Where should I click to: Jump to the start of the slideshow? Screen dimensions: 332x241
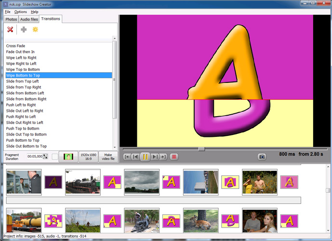pyautogui.click(x=127, y=157)
